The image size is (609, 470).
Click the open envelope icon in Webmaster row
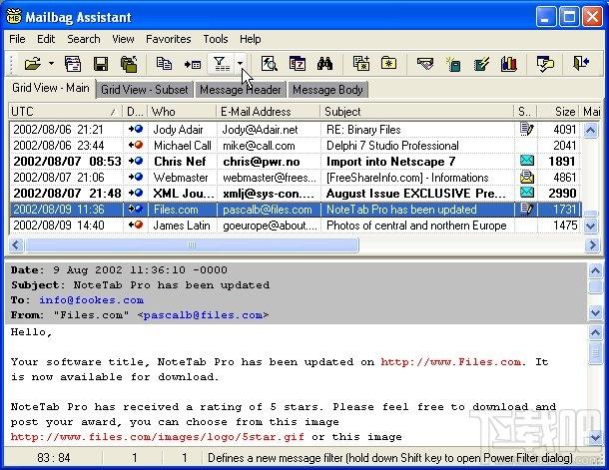coord(527,177)
